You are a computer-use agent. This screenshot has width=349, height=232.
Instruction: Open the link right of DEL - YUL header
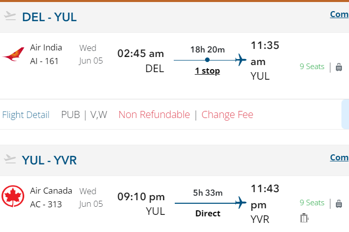[x=339, y=14]
